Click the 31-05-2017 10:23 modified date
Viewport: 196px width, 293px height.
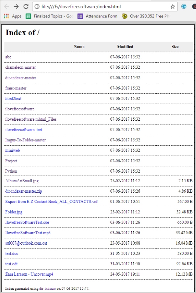click(x=125, y=253)
